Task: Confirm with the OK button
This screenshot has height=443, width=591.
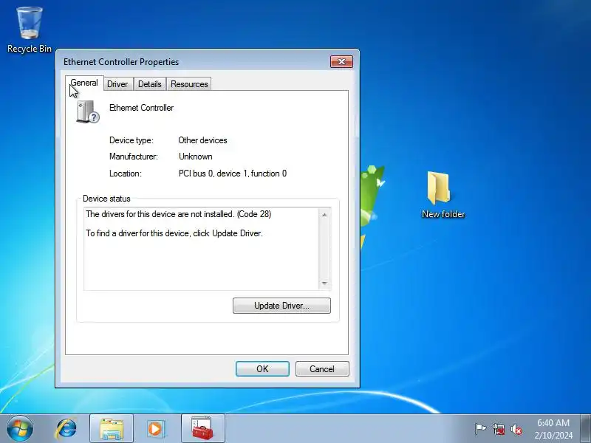Action: [x=262, y=368]
